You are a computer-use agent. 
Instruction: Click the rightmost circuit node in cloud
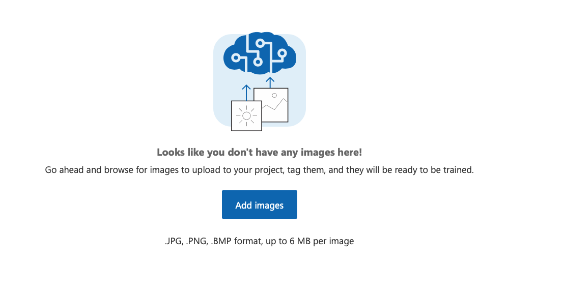(282, 53)
